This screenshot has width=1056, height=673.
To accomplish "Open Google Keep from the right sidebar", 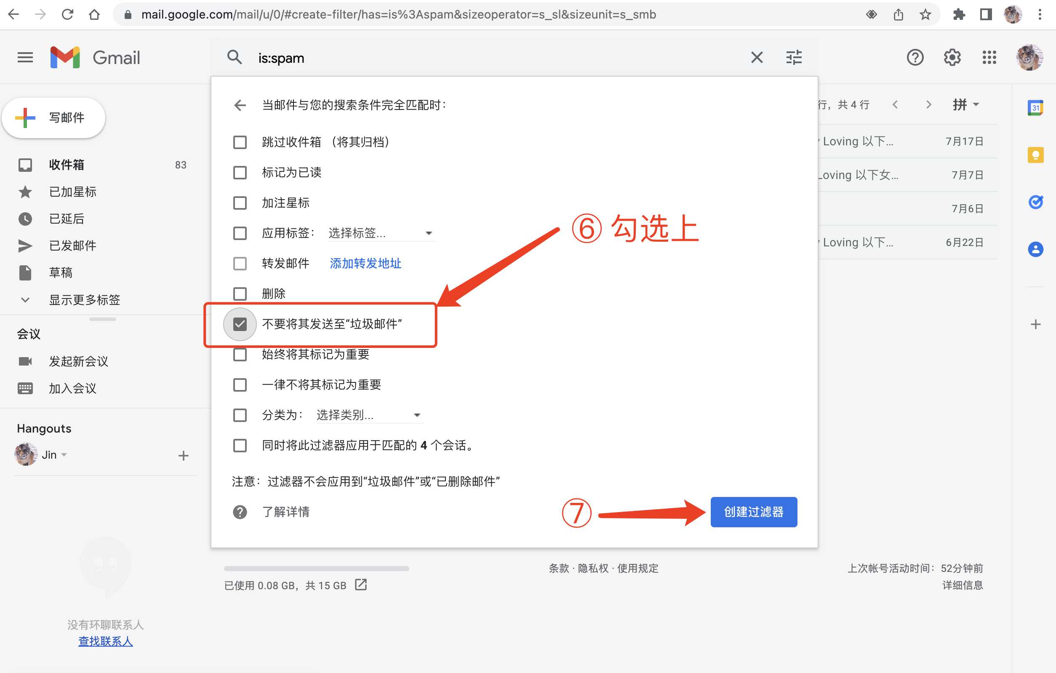I will (1035, 155).
